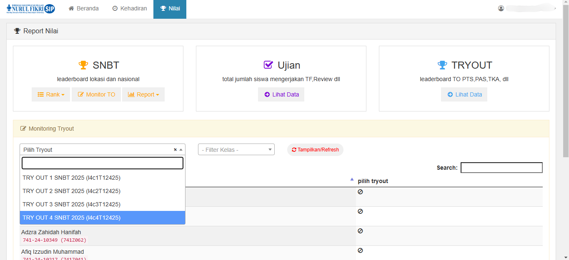This screenshot has width=569, height=260.
Task: Expand the Filter Kelas dropdown
Action: (236, 150)
